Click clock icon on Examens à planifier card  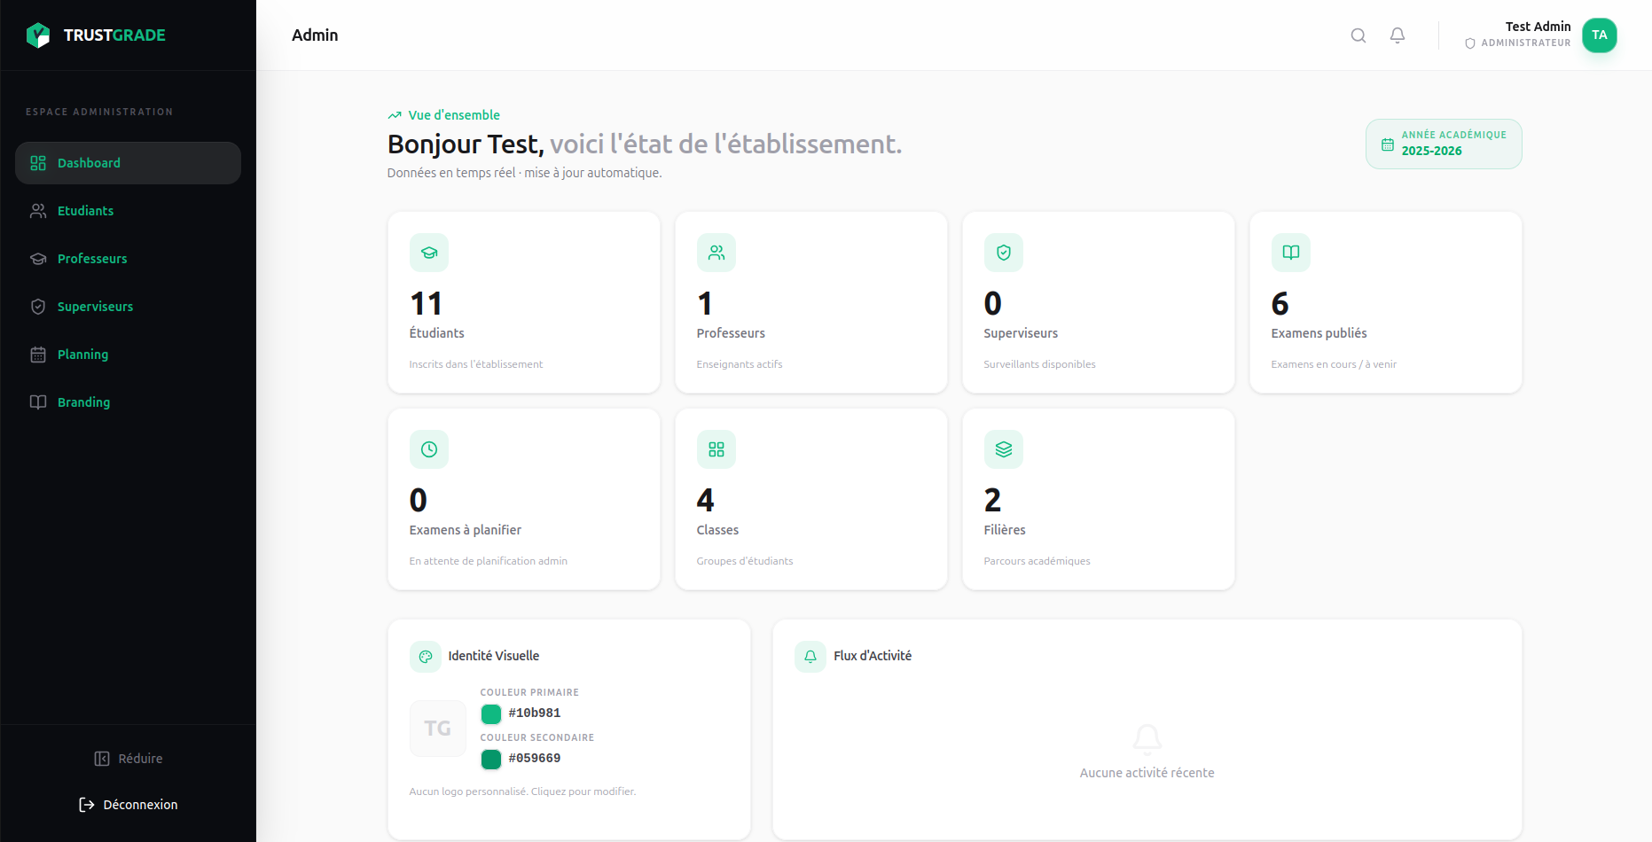point(429,449)
